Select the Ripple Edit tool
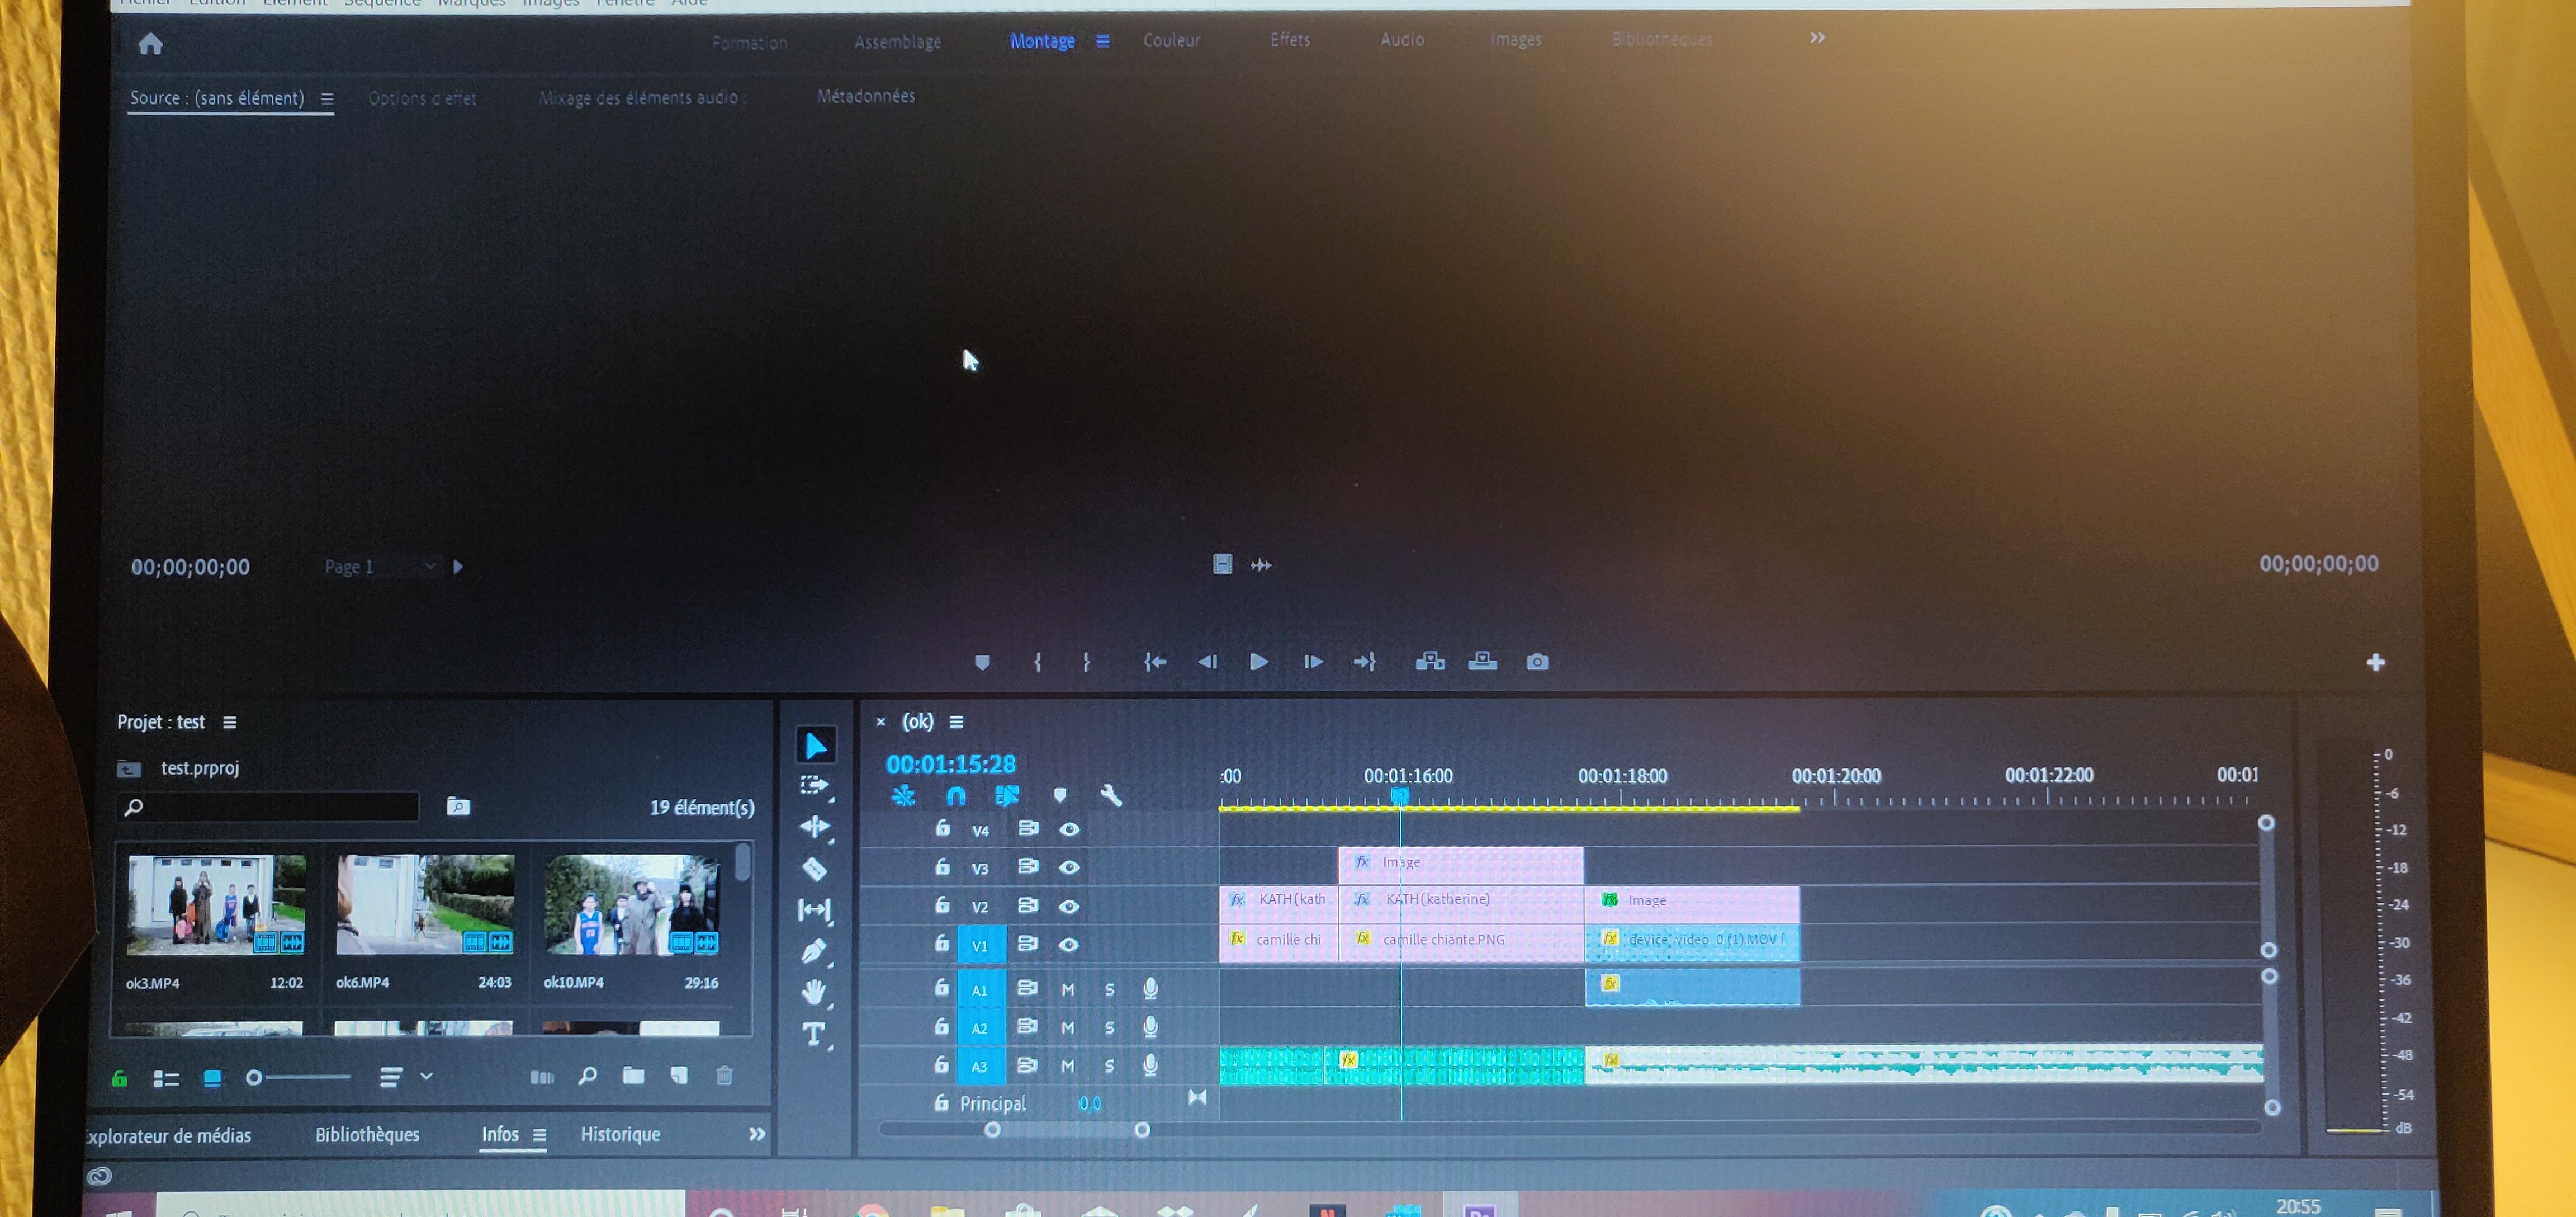 (x=815, y=827)
